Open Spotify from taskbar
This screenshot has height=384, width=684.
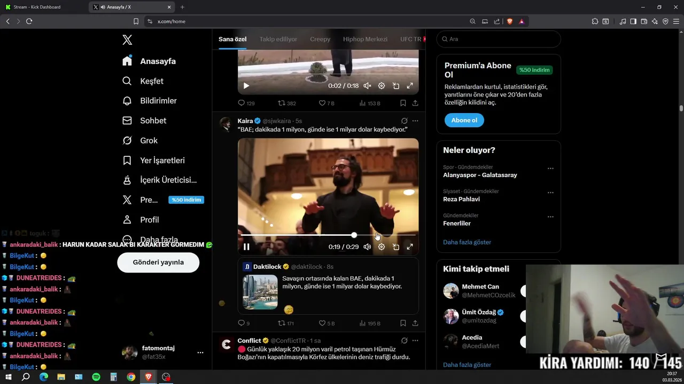[x=96, y=377]
